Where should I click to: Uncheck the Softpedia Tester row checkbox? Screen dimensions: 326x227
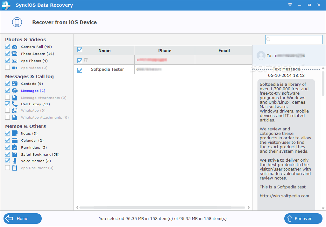pyautogui.click(x=80, y=70)
